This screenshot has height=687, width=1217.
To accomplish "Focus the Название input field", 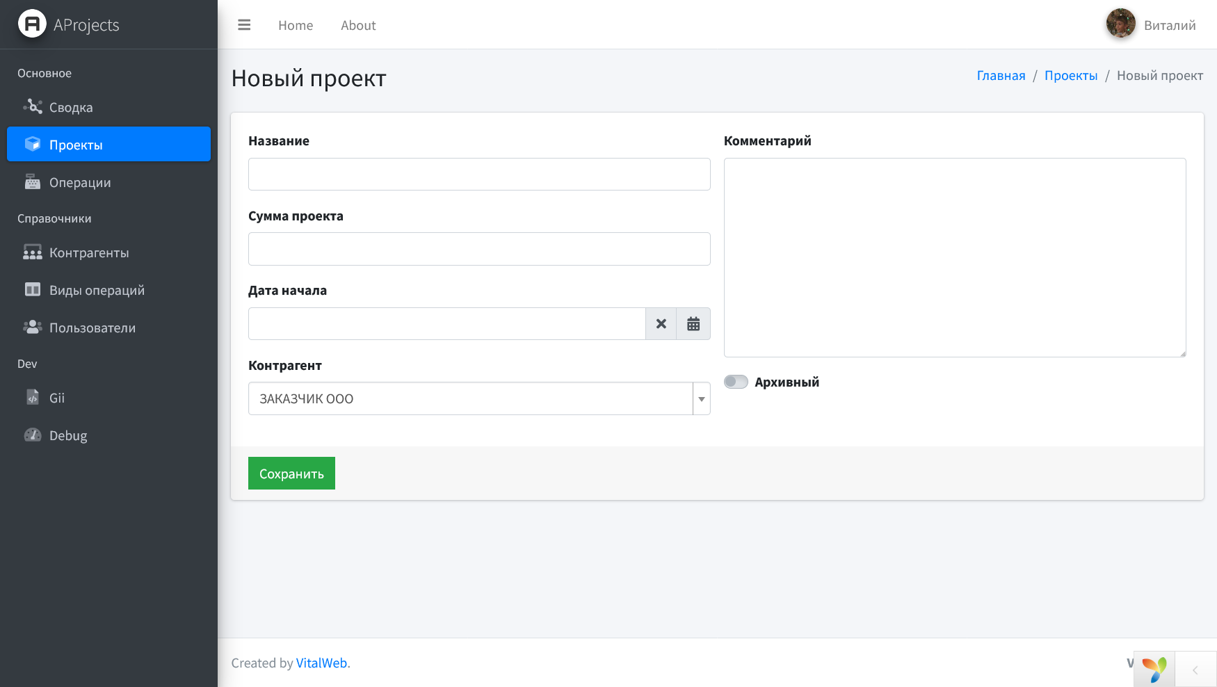I will [479, 174].
